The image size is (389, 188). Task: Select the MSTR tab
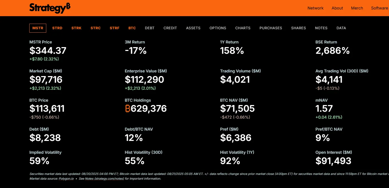click(38, 28)
